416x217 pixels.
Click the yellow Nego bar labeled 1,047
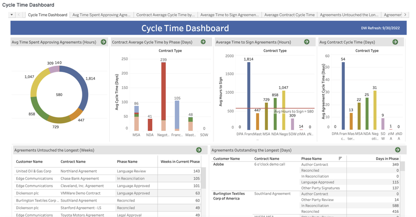coord(283,110)
